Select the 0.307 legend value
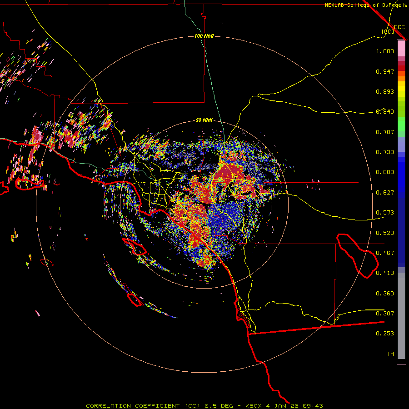 385,314
